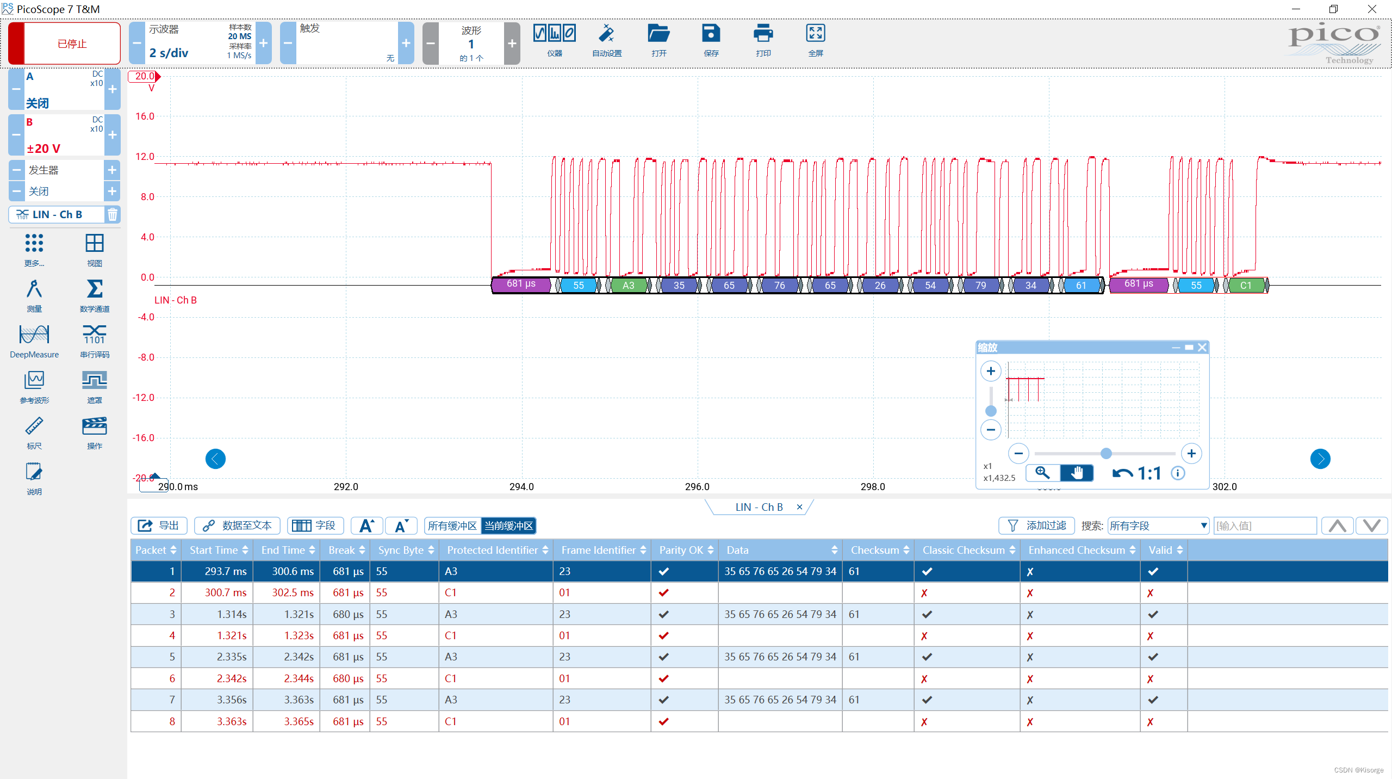The image size is (1392, 779).
Task: Open search field dropdown All fields
Action: 1158,525
